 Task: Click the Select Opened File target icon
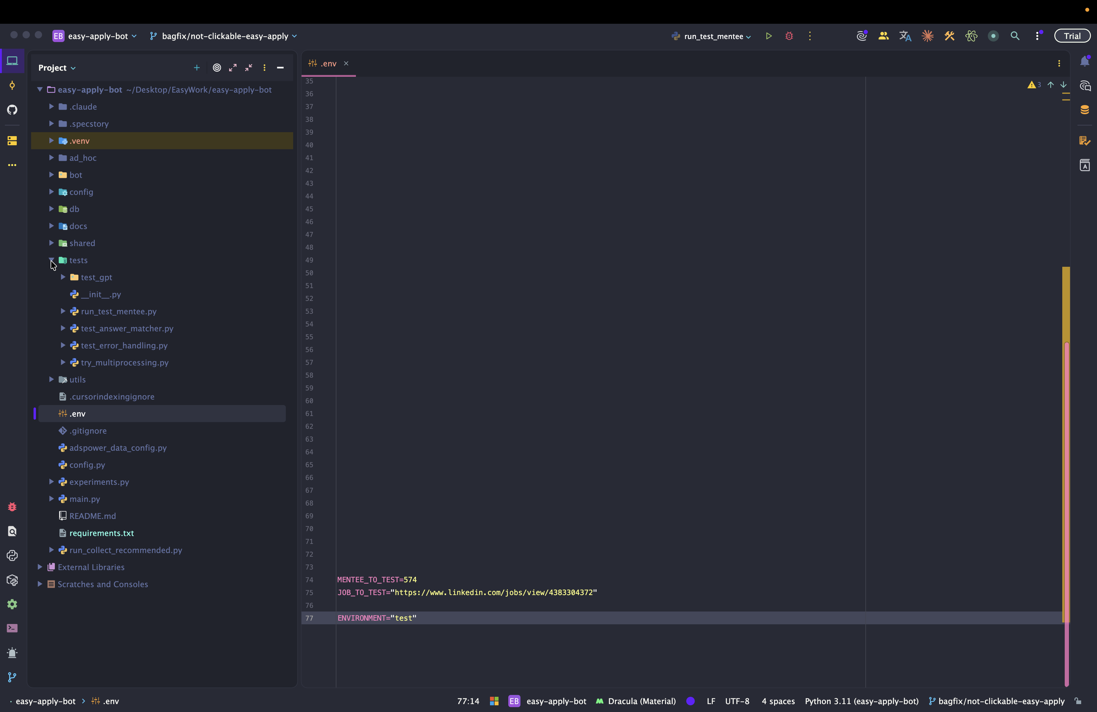(x=217, y=68)
